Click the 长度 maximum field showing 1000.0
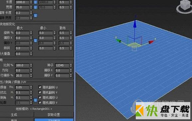192x121 pixels. (x=22, y=2)
